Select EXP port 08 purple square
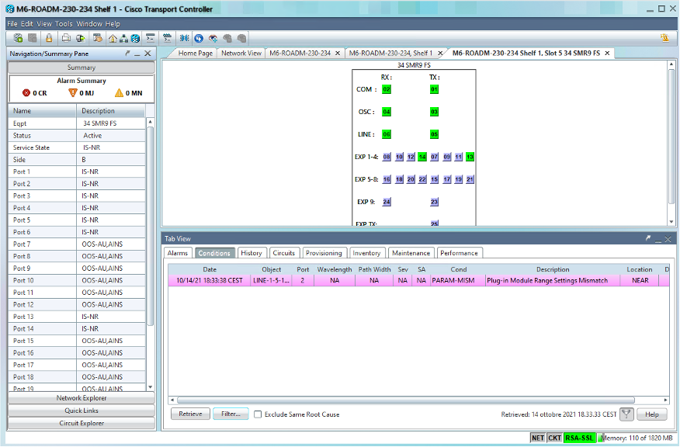Image resolution: width=680 pixels, height=447 pixels. pyautogui.click(x=387, y=157)
